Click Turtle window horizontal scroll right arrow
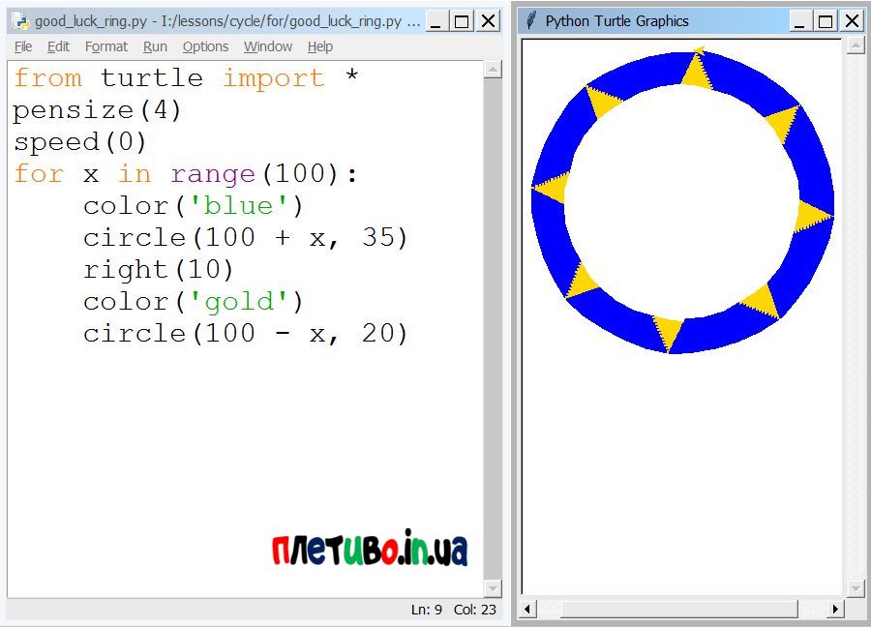Viewport: 871px width, 627px height. [x=835, y=610]
